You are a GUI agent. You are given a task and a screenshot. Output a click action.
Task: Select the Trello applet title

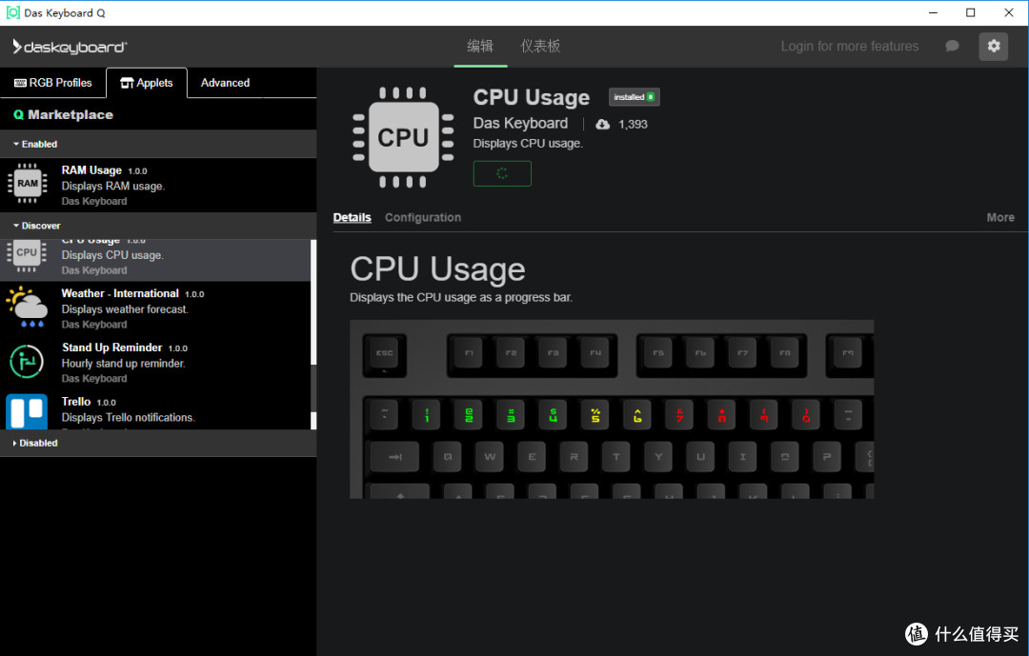coord(76,402)
